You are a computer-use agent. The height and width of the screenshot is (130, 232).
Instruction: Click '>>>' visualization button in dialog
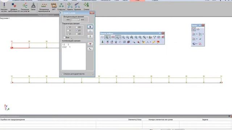(x=82, y=19)
